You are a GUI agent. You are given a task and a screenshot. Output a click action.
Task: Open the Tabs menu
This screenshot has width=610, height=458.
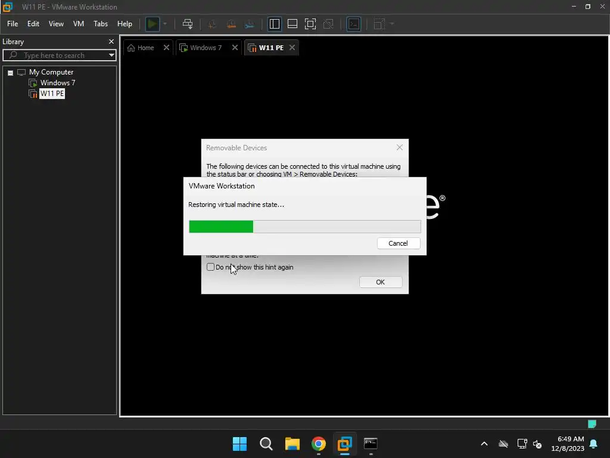tap(100, 24)
